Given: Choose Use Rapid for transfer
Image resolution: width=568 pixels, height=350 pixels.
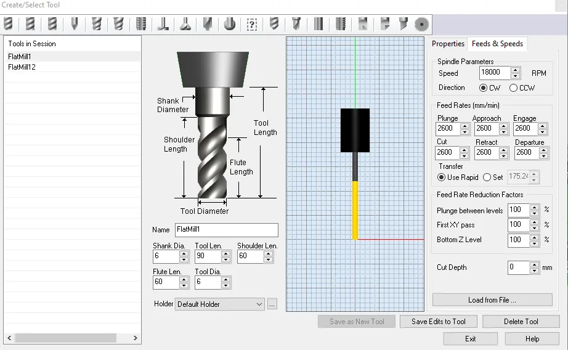Looking at the screenshot, I should pos(441,177).
